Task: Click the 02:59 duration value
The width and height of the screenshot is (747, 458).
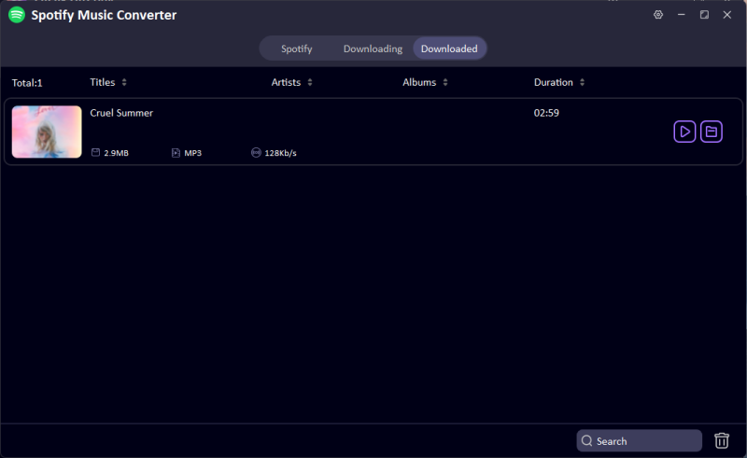Action: click(546, 113)
